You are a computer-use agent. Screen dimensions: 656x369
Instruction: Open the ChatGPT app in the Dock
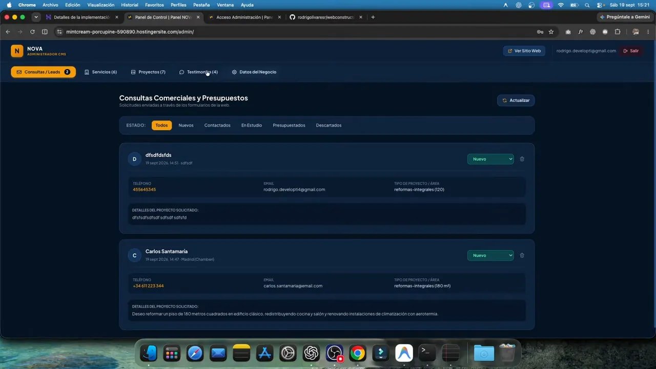[x=311, y=353]
